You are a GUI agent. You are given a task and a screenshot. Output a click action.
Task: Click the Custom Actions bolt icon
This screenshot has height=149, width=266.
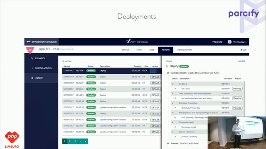32,68
